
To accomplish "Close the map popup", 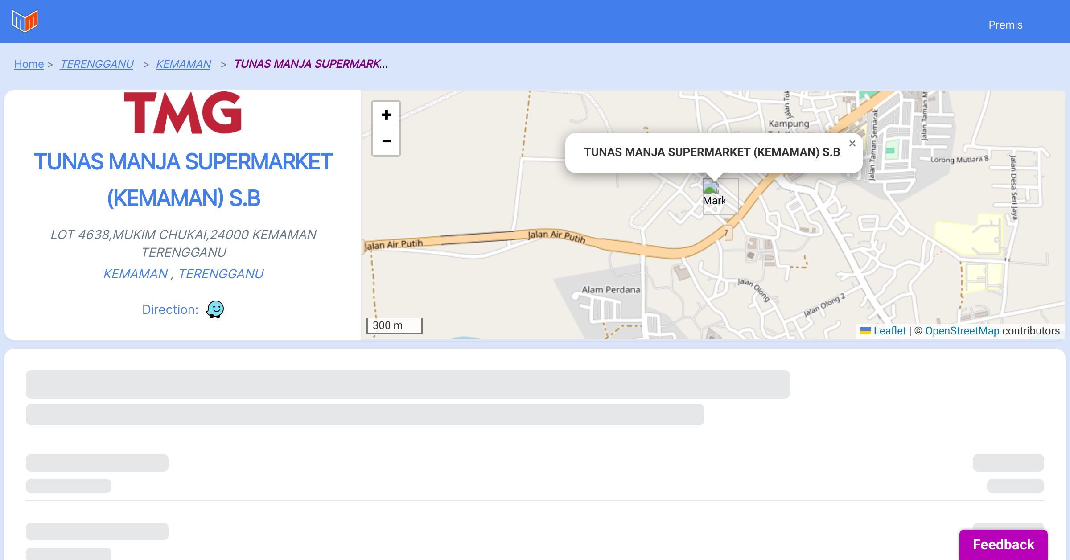I will point(852,144).
